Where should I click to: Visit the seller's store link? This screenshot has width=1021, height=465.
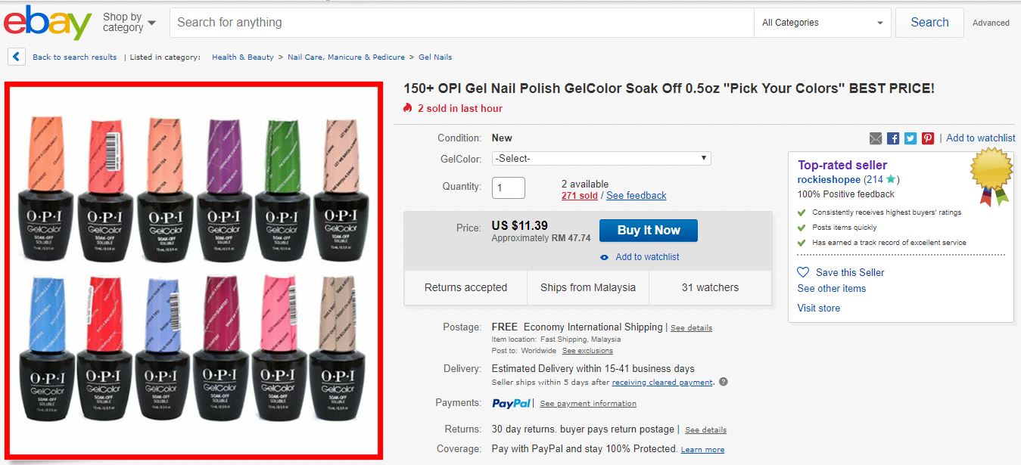click(x=818, y=308)
